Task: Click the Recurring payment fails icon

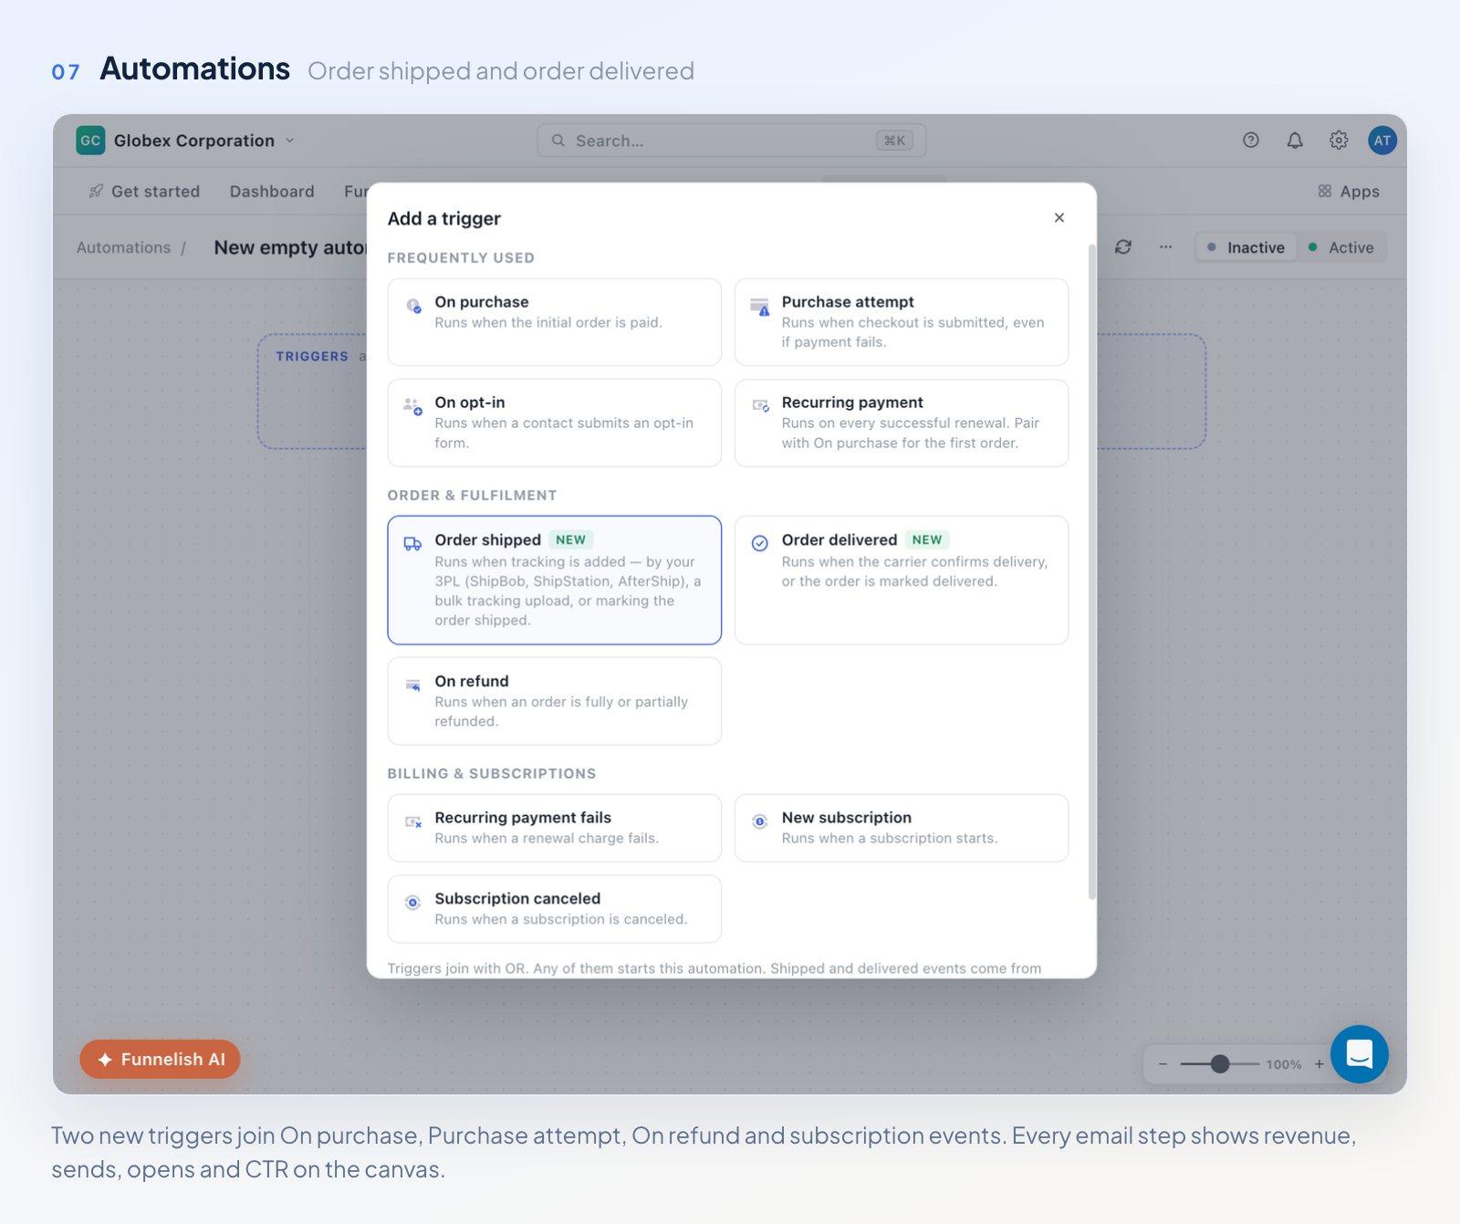Action: 413,821
